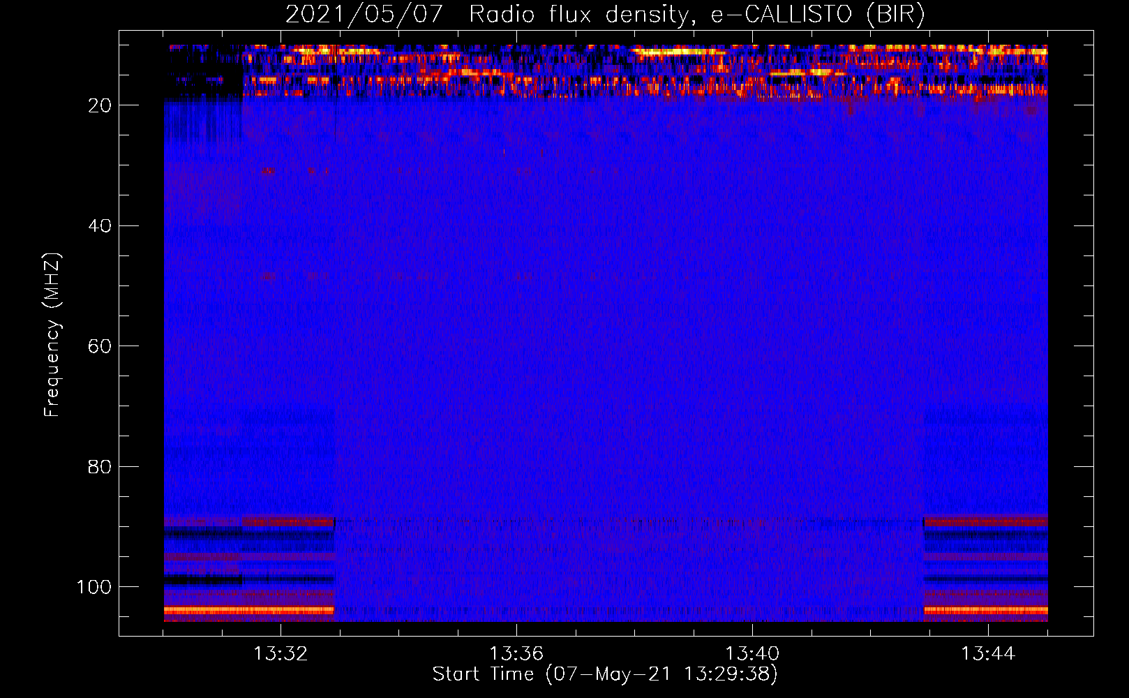Click the '40' frequency tick label
Screen dimensions: 1129x698
click(100, 226)
